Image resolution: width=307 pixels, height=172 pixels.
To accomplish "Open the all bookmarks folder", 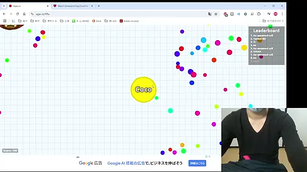I will [x=273, y=21].
